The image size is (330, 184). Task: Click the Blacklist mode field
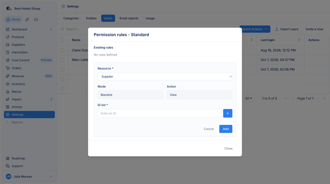point(130,95)
